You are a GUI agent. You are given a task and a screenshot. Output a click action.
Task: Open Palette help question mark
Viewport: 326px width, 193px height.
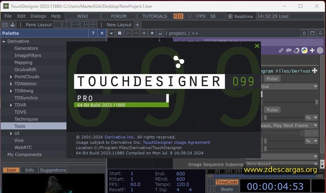(93, 33)
